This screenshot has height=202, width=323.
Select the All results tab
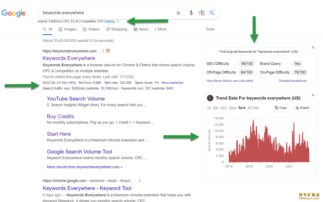[x=48, y=29]
